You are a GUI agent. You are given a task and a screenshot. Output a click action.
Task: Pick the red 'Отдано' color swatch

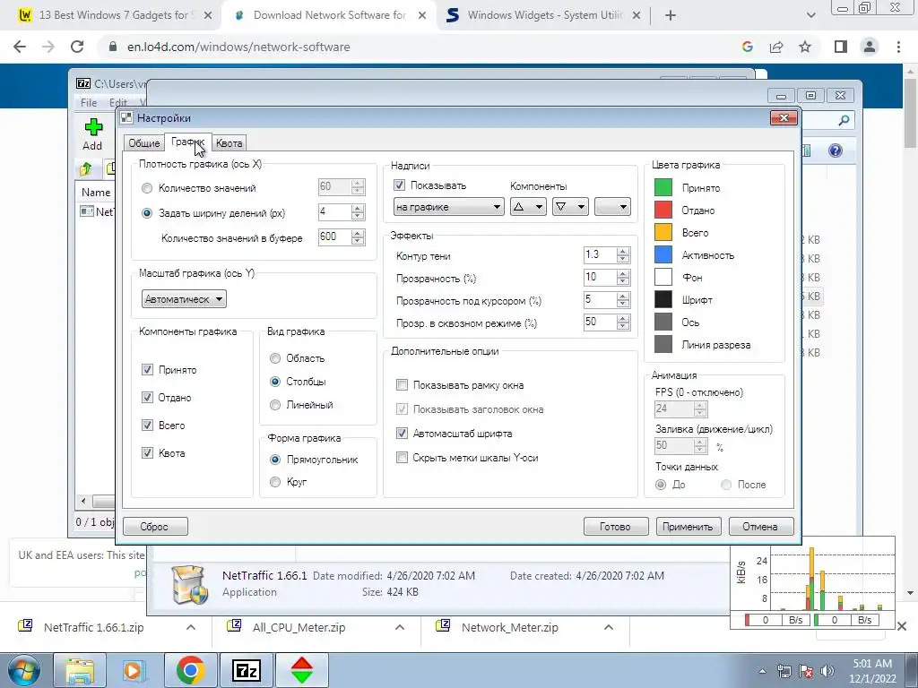point(663,210)
